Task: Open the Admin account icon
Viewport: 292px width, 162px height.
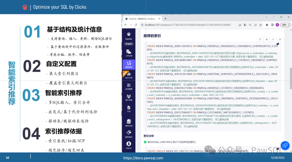Action: pyautogui.click(x=129, y=145)
